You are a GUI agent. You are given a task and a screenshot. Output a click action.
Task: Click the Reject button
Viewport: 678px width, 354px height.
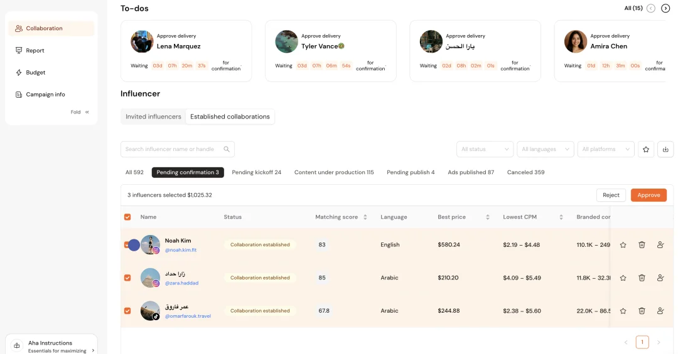(x=611, y=195)
